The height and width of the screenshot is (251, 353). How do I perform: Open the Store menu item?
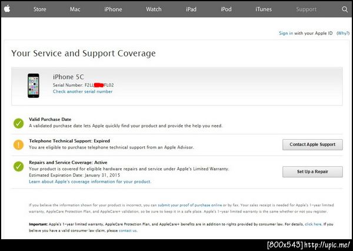pos(40,9)
